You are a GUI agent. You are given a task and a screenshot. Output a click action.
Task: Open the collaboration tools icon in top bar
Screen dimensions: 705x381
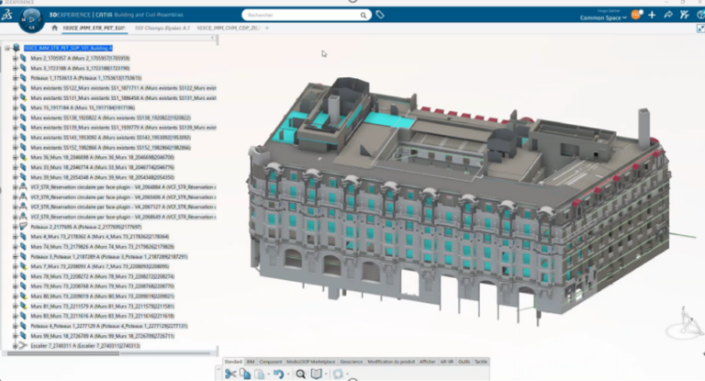(684, 15)
